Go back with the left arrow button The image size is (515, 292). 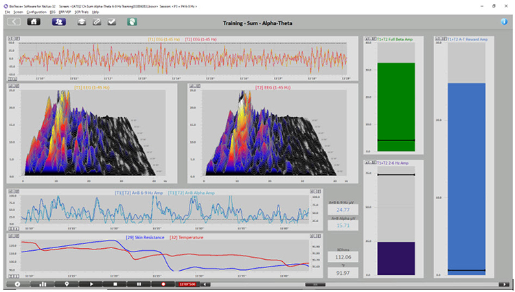[x=14, y=22]
